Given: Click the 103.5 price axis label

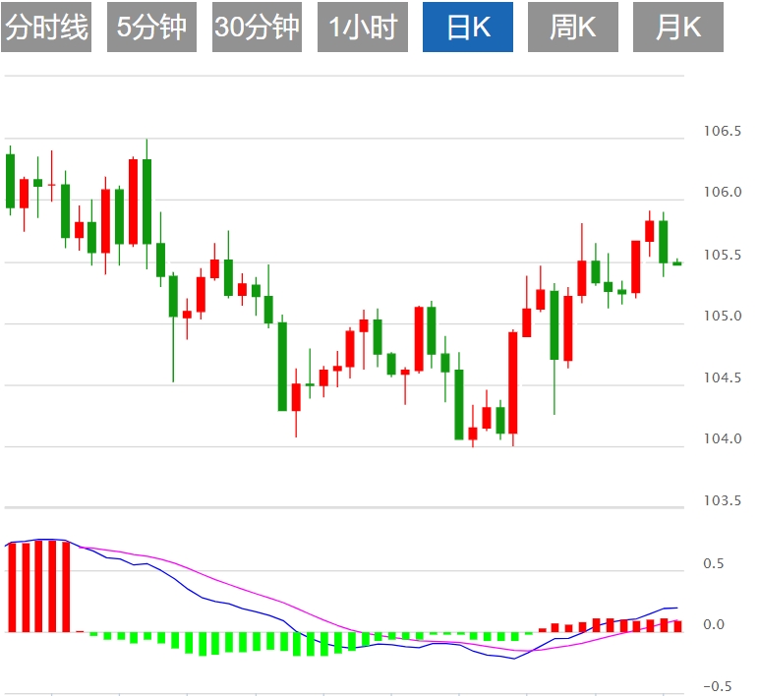Looking at the screenshot, I should 723,500.
